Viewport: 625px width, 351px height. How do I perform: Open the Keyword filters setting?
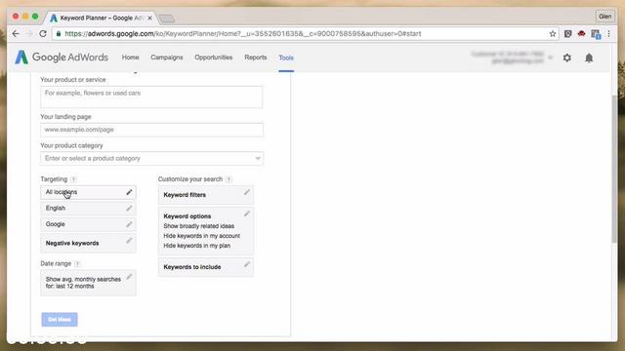click(x=206, y=195)
